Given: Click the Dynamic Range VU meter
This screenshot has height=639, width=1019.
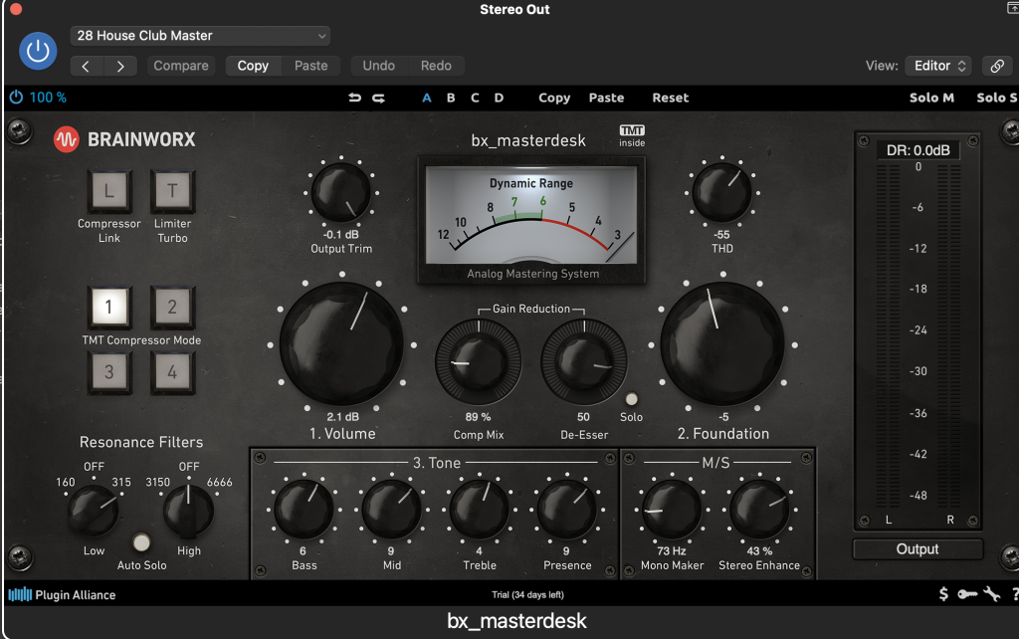Looking at the screenshot, I should [x=531, y=220].
